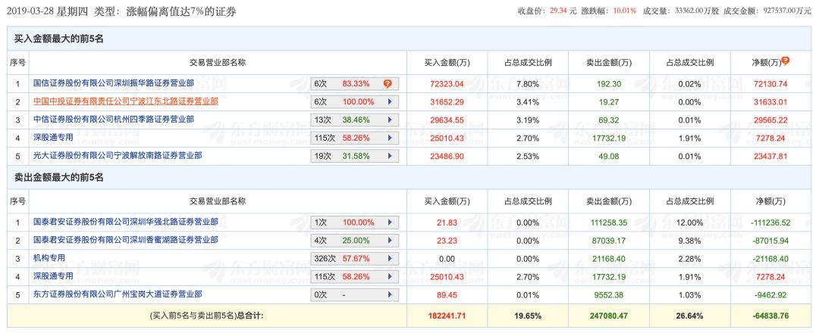Click the buy amount 31652.29

tap(447, 101)
